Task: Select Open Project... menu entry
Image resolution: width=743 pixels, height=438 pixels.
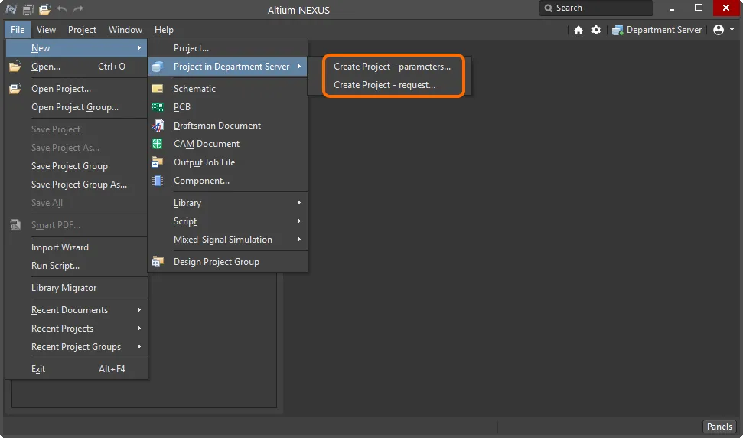Action: (x=77, y=89)
